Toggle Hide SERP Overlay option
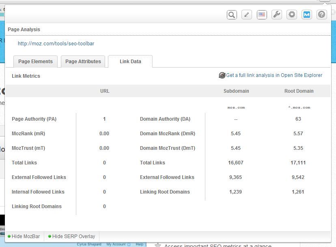This screenshot has height=247, width=336. tap(71, 236)
